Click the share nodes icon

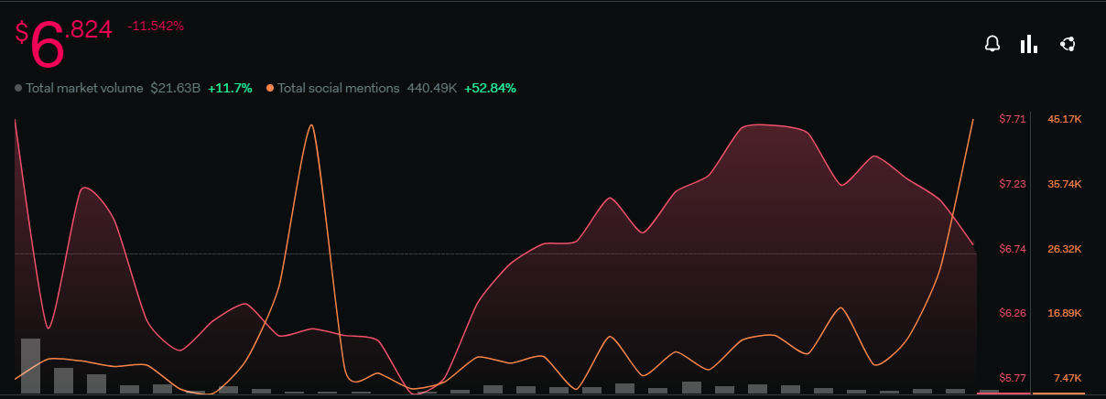click(1067, 44)
